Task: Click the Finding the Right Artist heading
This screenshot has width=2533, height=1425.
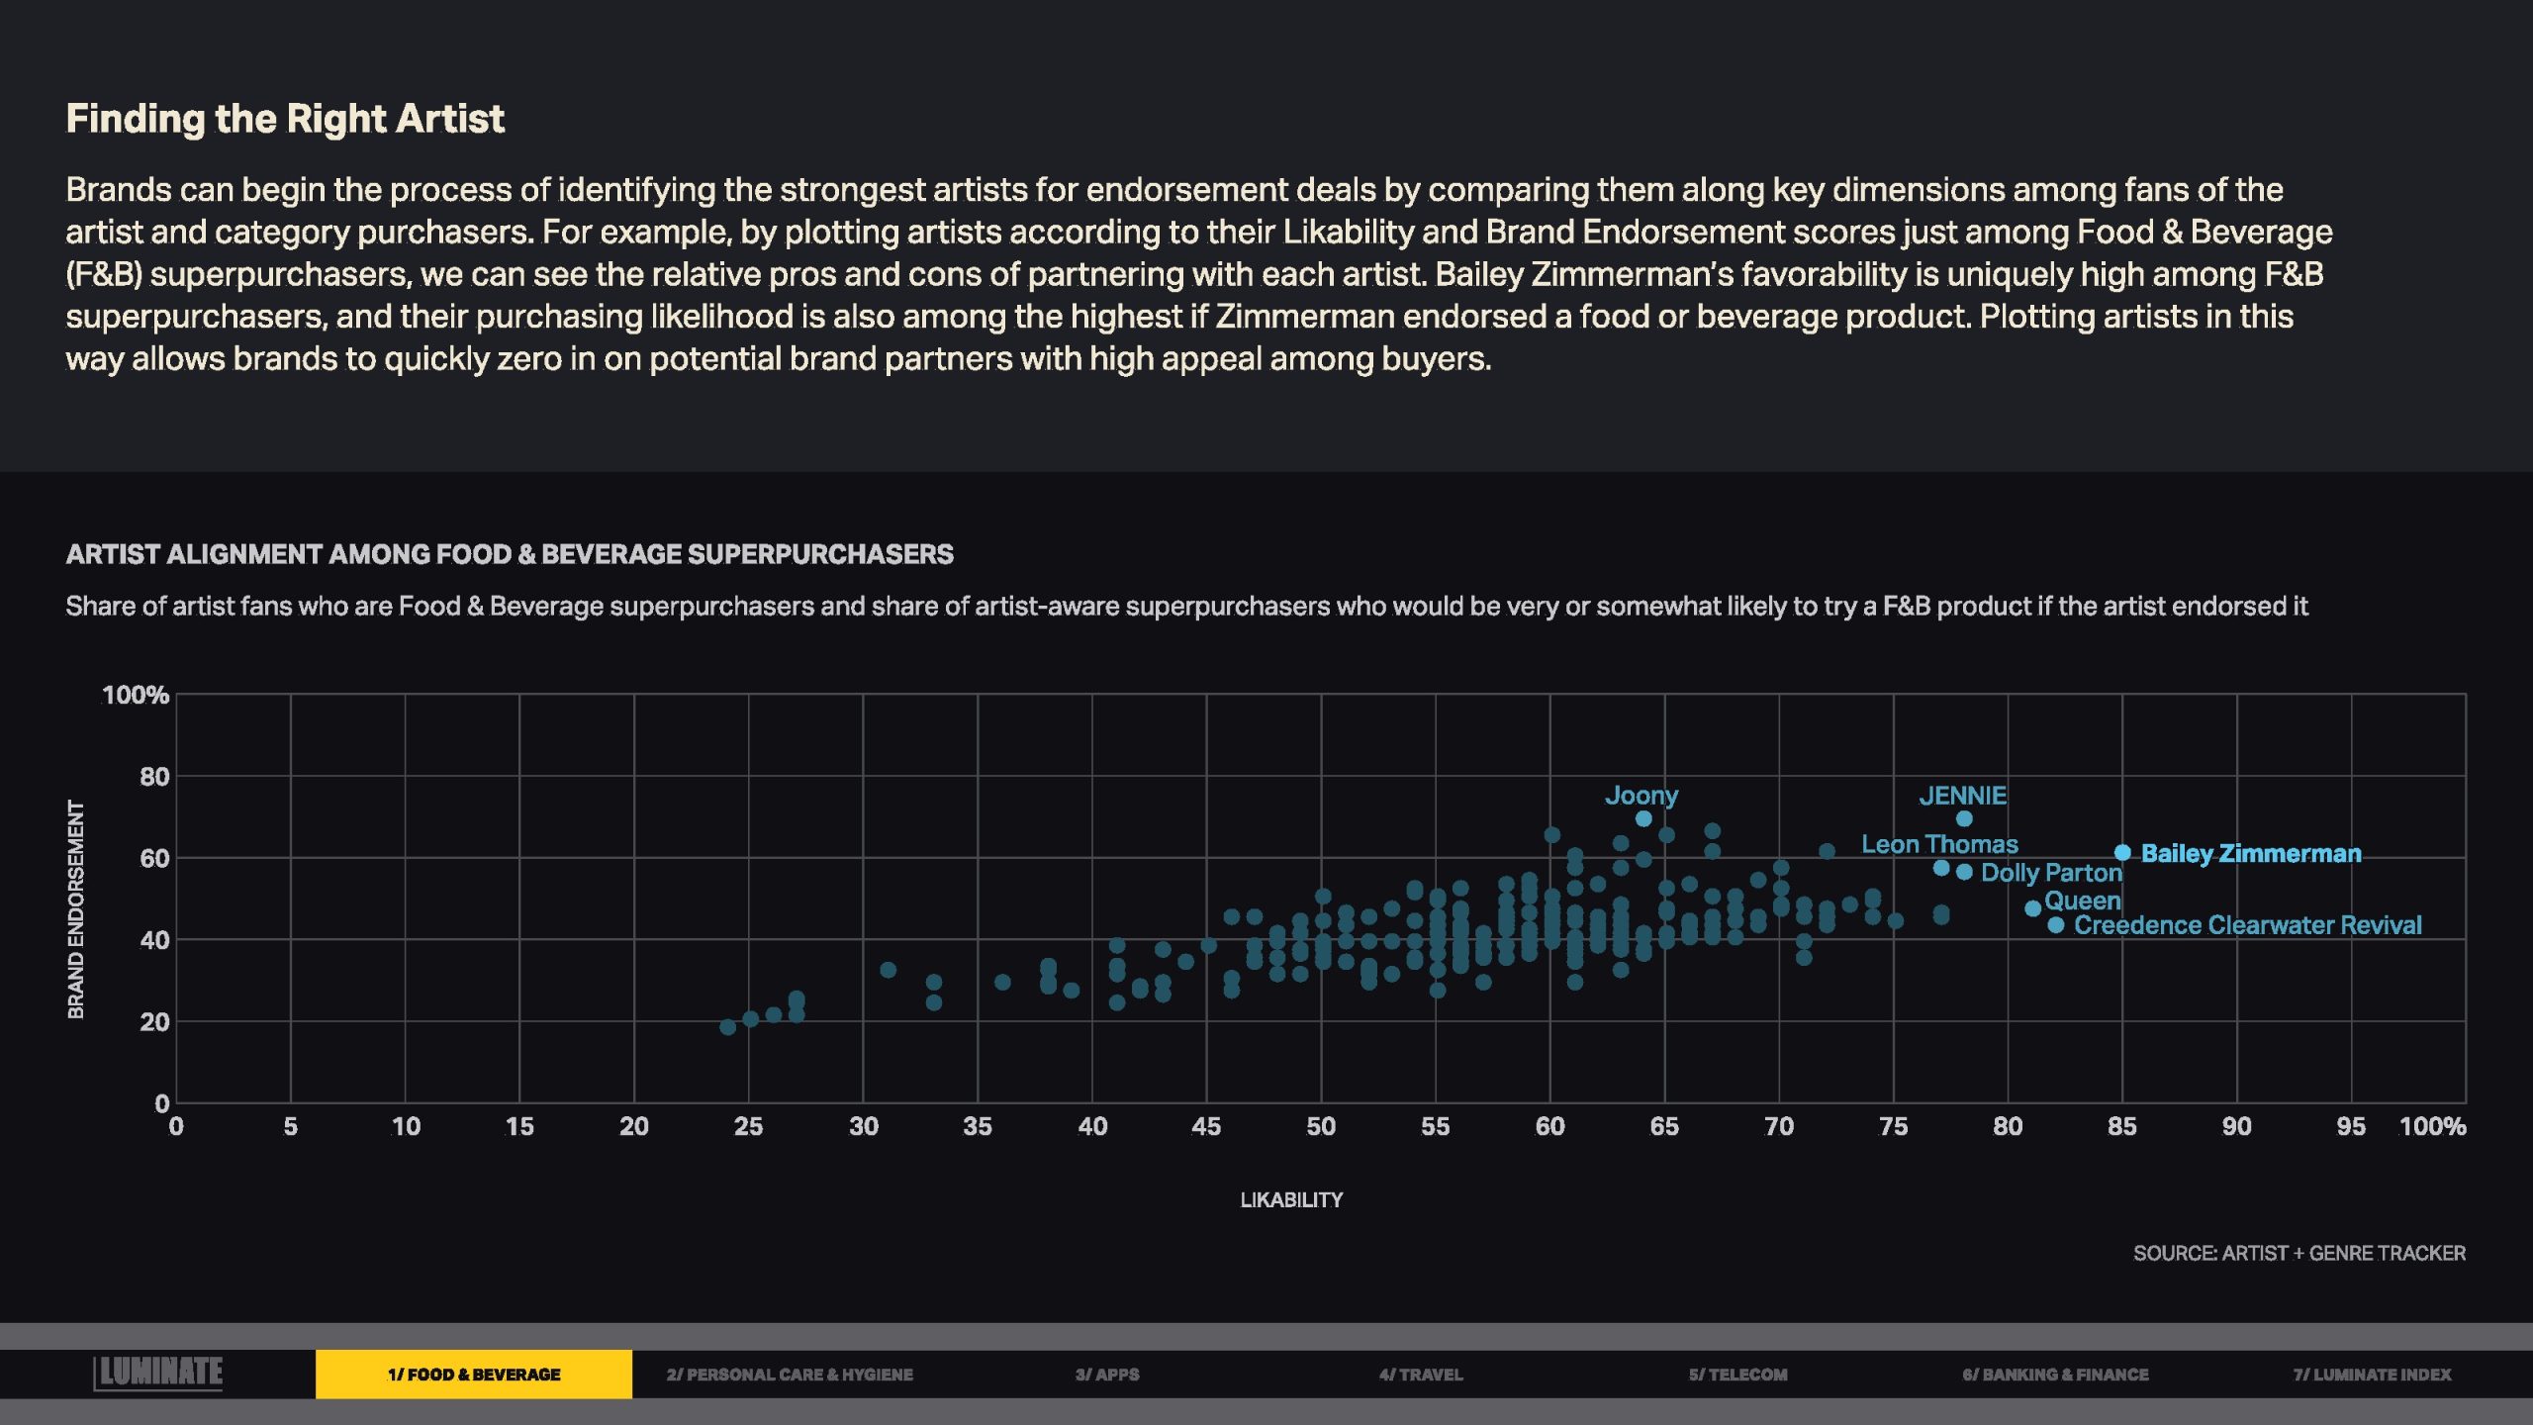Action: [285, 119]
